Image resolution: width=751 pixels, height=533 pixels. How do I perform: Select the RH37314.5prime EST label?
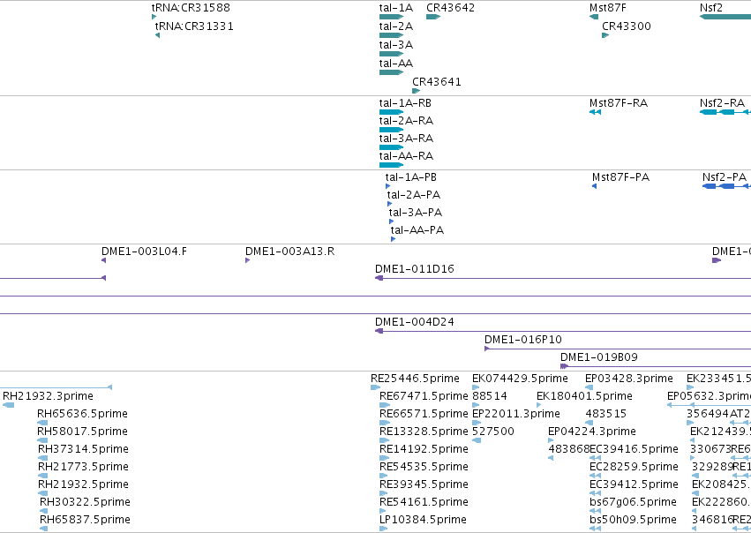click(83, 450)
